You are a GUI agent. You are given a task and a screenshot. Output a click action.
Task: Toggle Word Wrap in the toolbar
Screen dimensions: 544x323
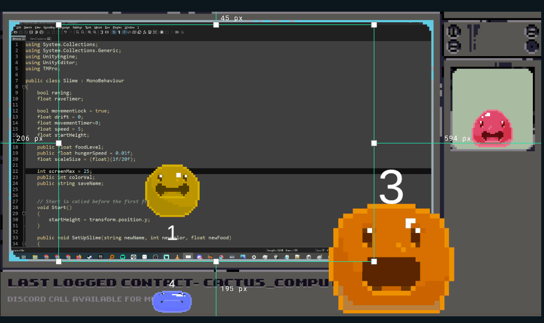114,32
